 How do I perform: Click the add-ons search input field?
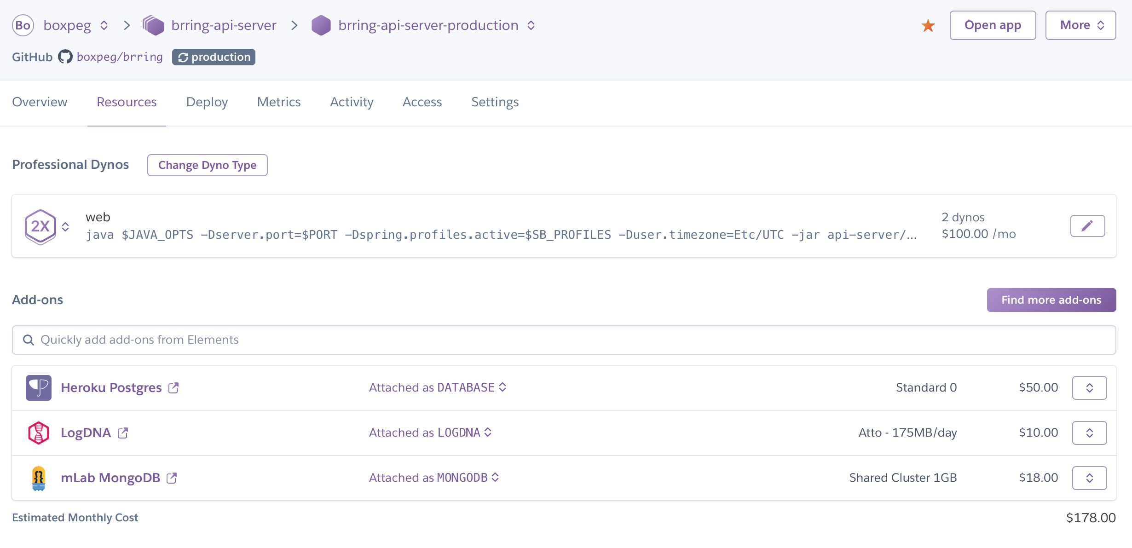tap(565, 340)
